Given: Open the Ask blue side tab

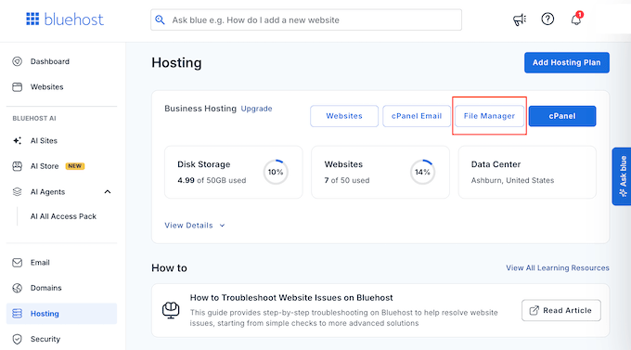Looking at the screenshot, I should (622, 176).
